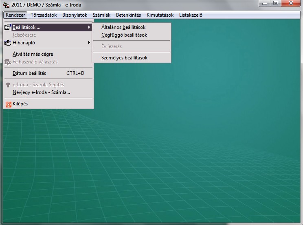Click the e-Iroda Számla Segítés help icon
The width and height of the screenshot is (303, 225).
tap(8, 85)
